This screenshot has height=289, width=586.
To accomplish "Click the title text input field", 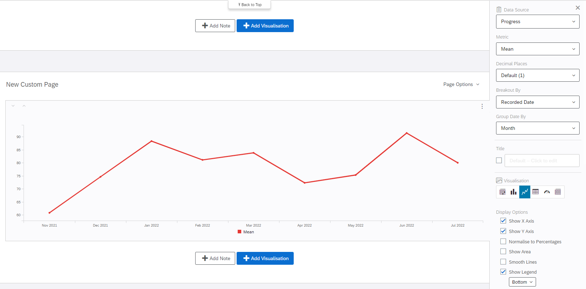I will [542, 161].
